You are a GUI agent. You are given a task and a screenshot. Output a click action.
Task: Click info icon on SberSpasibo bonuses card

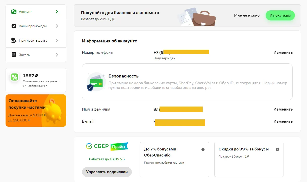tap(203, 149)
